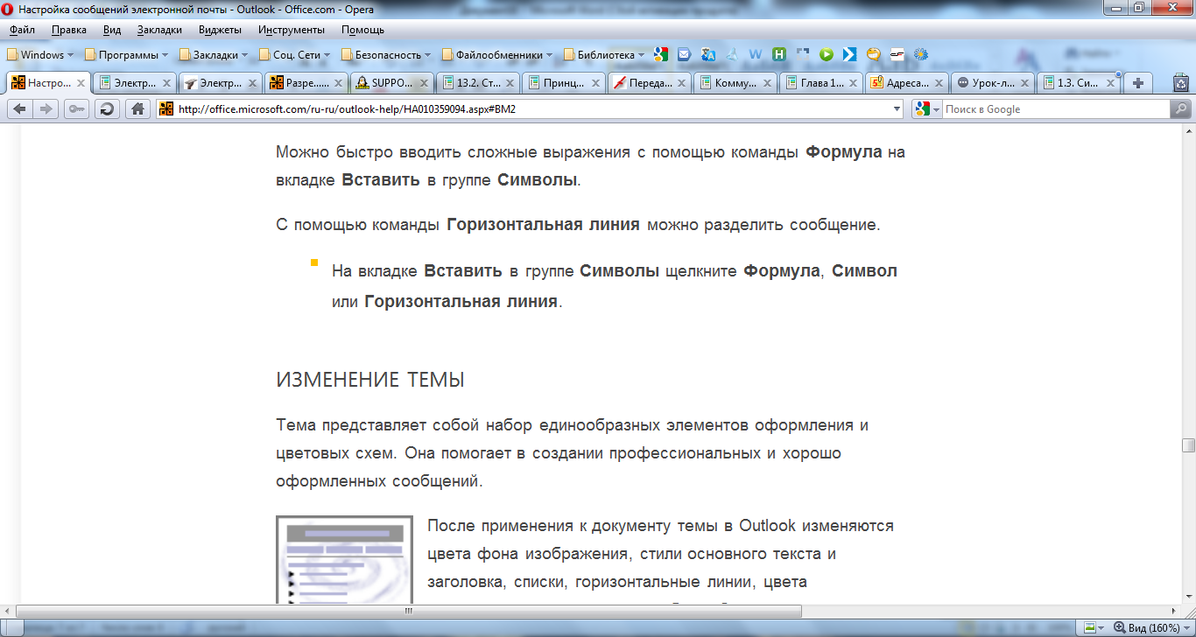Add a new tab with the plus button

coord(1138,83)
